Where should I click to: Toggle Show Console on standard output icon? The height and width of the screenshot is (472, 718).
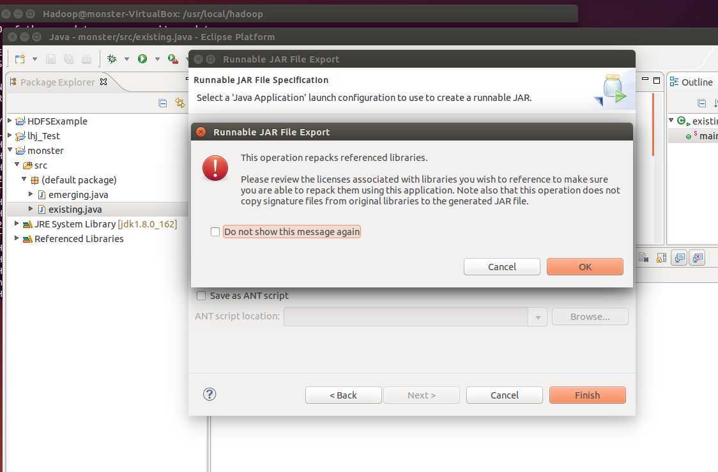[680, 258]
